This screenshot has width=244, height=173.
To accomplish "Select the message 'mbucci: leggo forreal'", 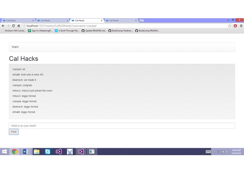I will (x=24, y=96).
